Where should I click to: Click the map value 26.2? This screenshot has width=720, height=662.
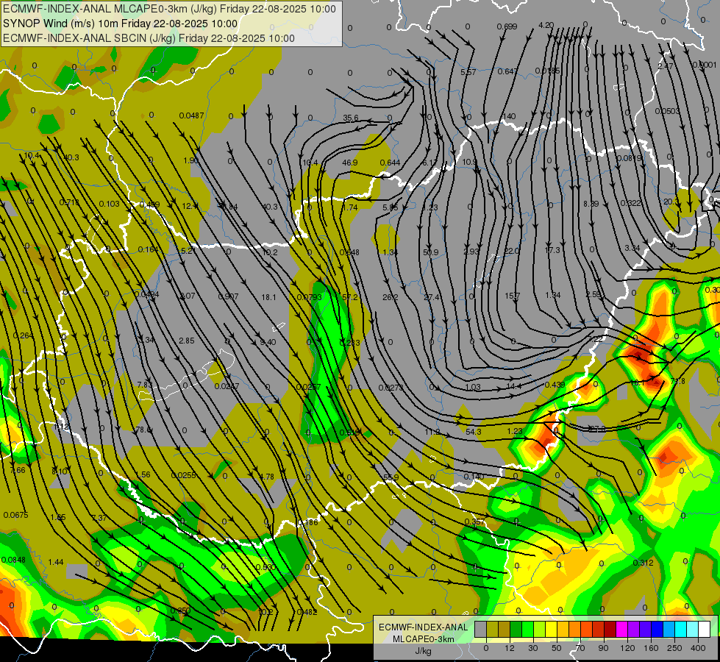tap(391, 298)
